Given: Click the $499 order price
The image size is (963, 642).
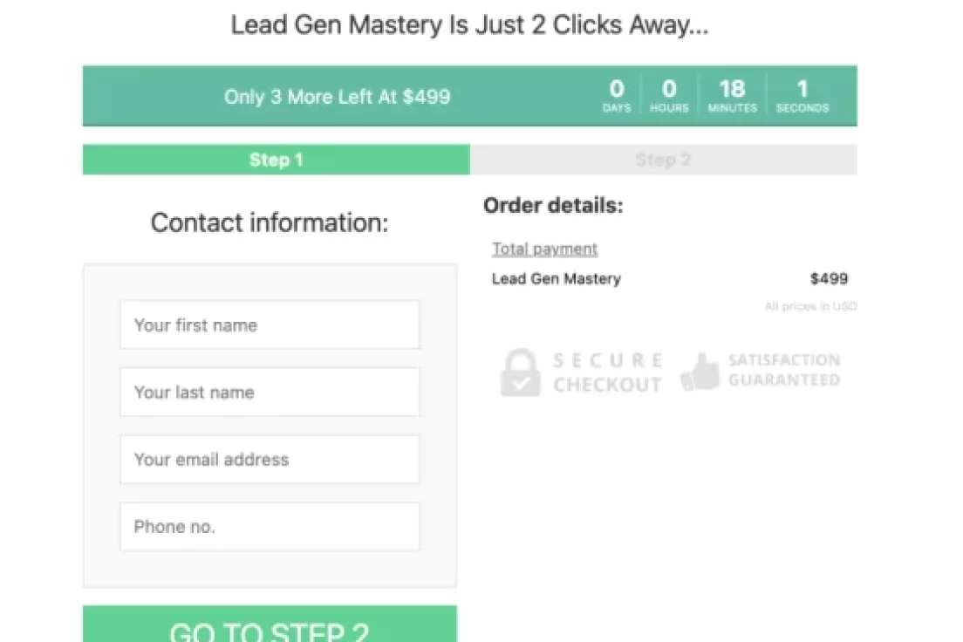Looking at the screenshot, I should coord(830,279).
